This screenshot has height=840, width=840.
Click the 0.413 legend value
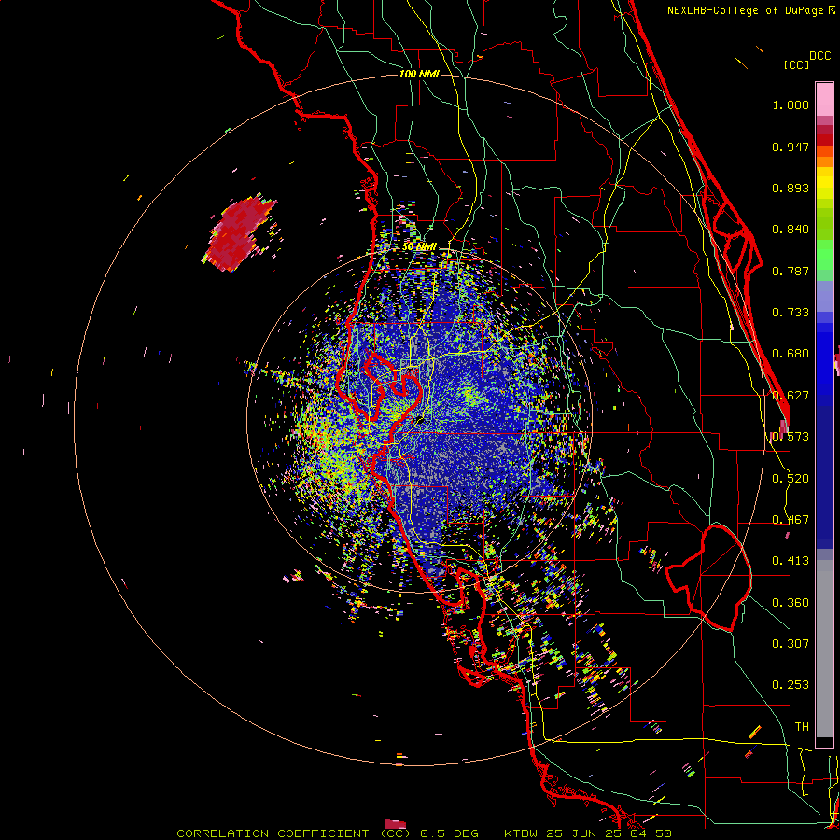[791, 561]
